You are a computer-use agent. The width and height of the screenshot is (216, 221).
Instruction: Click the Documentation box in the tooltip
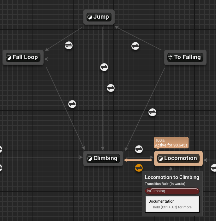(172, 204)
